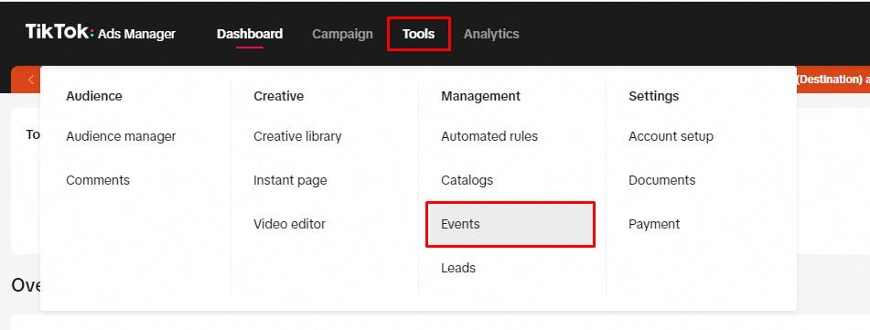This screenshot has height=330, width=870.
Task: Click the Audience column heading
Action: click(x=94, y=96)
